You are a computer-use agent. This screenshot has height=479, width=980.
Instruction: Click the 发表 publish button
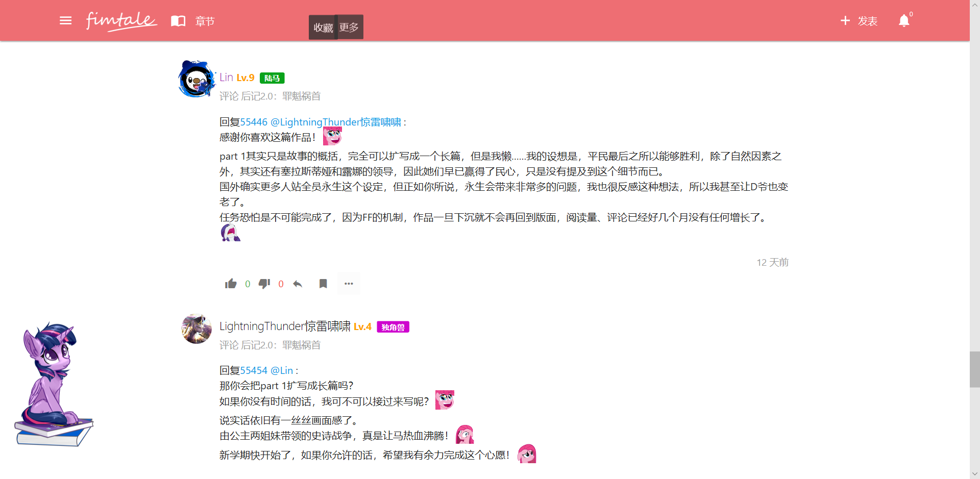[859, 21]
